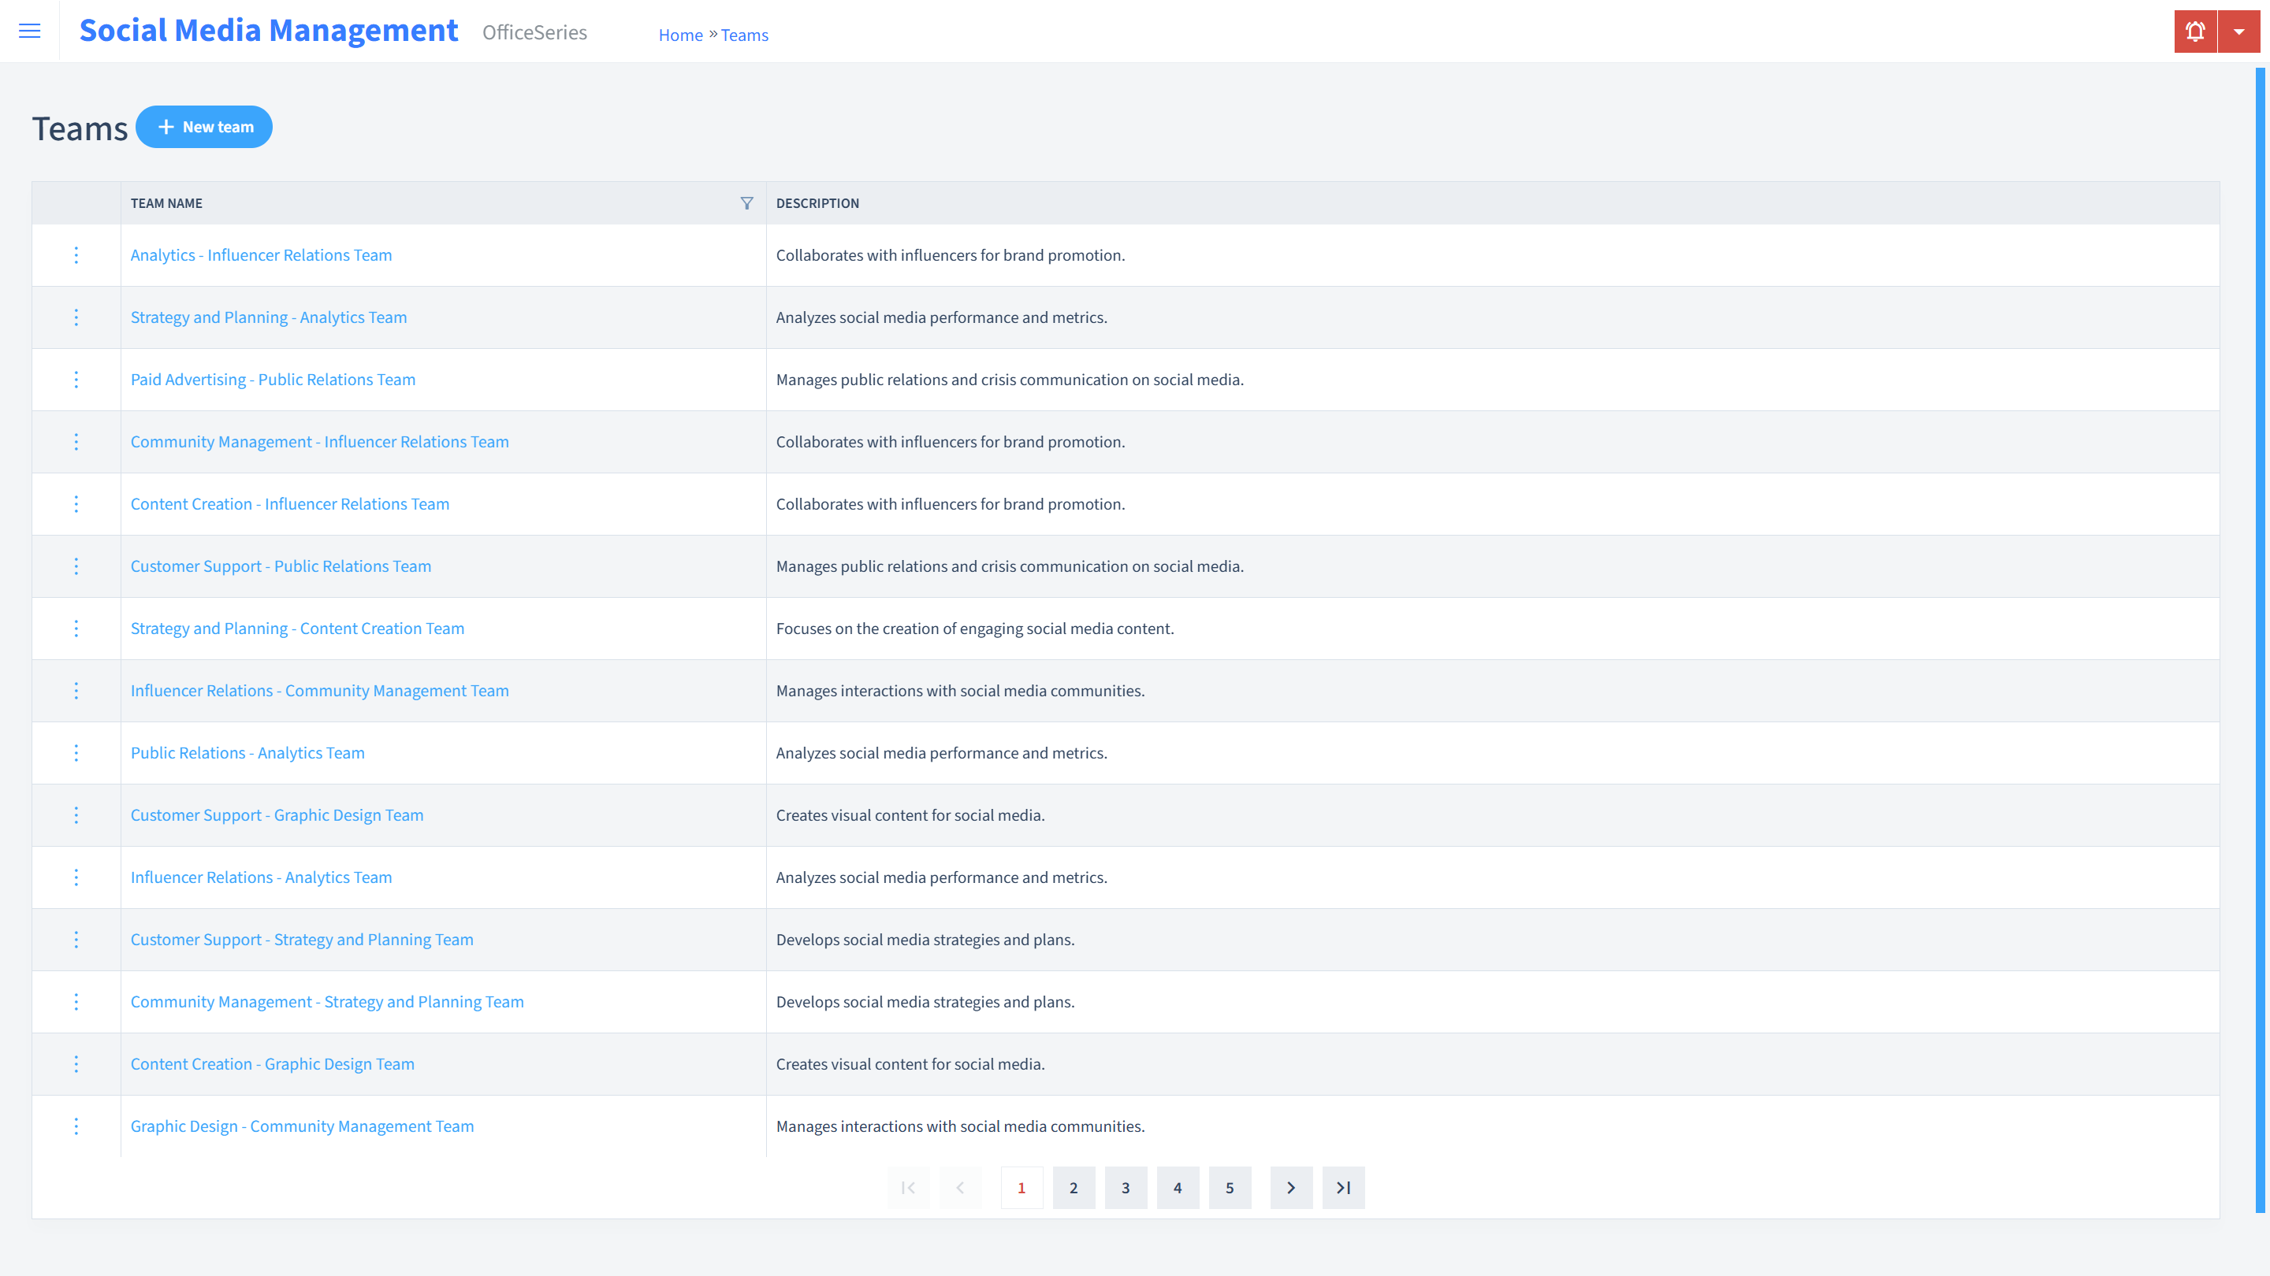Open Public Relations - Analytics Team link

(247, 753)
